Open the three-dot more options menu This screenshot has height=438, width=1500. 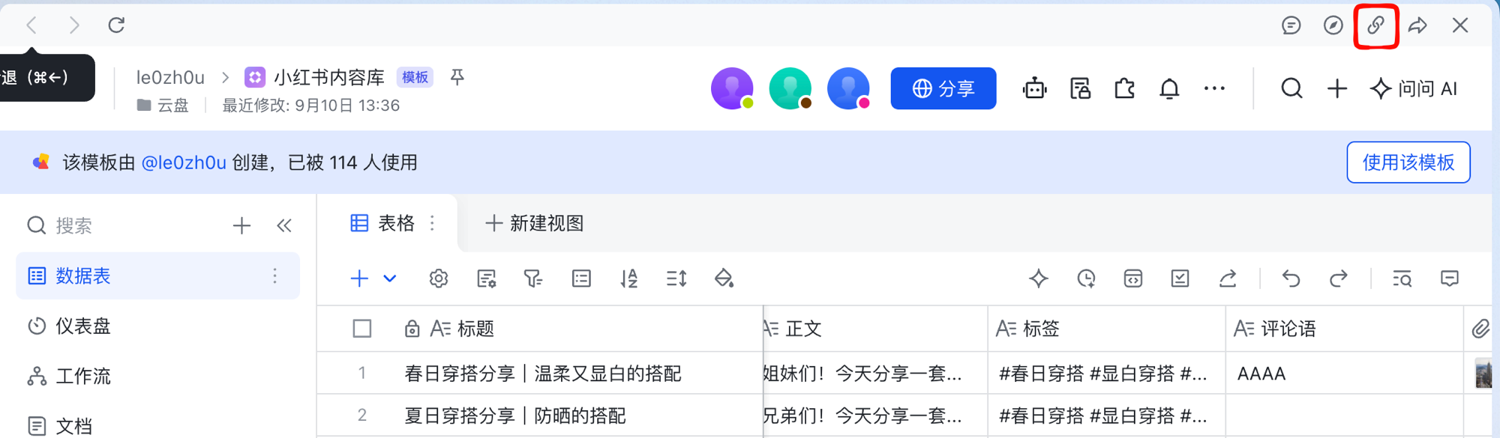1214,88
